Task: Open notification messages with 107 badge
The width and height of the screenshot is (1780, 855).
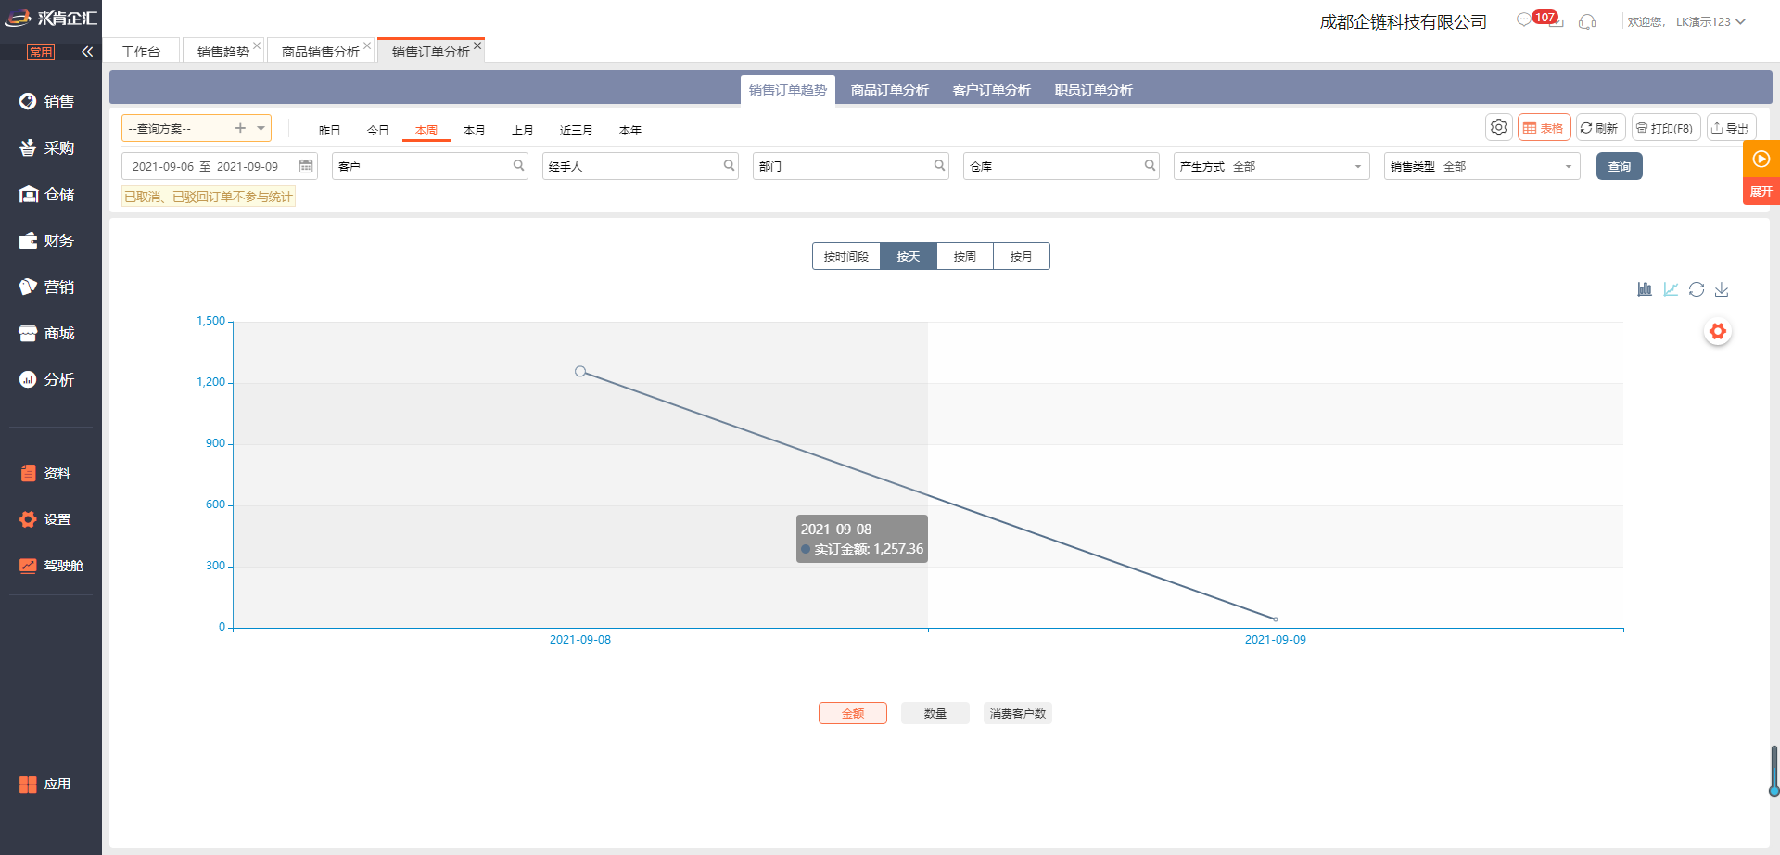Action: pyautogui.click(x=1525, y=20)
